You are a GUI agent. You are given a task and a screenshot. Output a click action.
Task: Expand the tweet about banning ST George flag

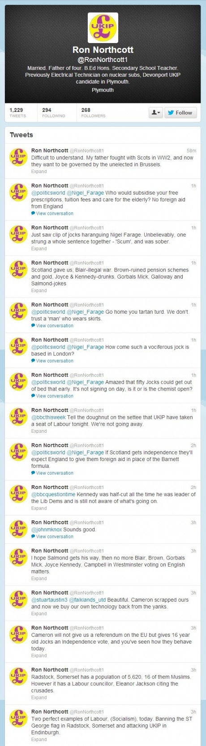coord(39,740)
